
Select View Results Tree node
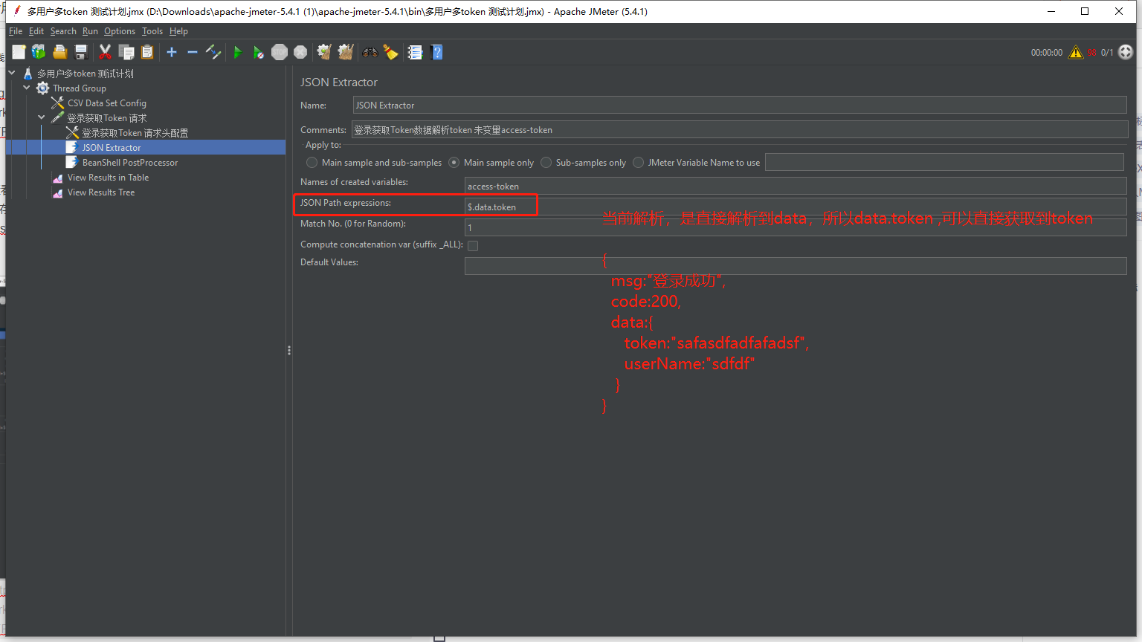pos(101,192)
